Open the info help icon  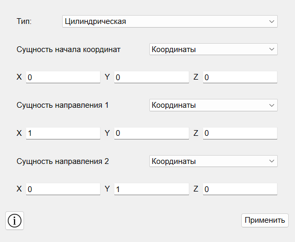15,221
